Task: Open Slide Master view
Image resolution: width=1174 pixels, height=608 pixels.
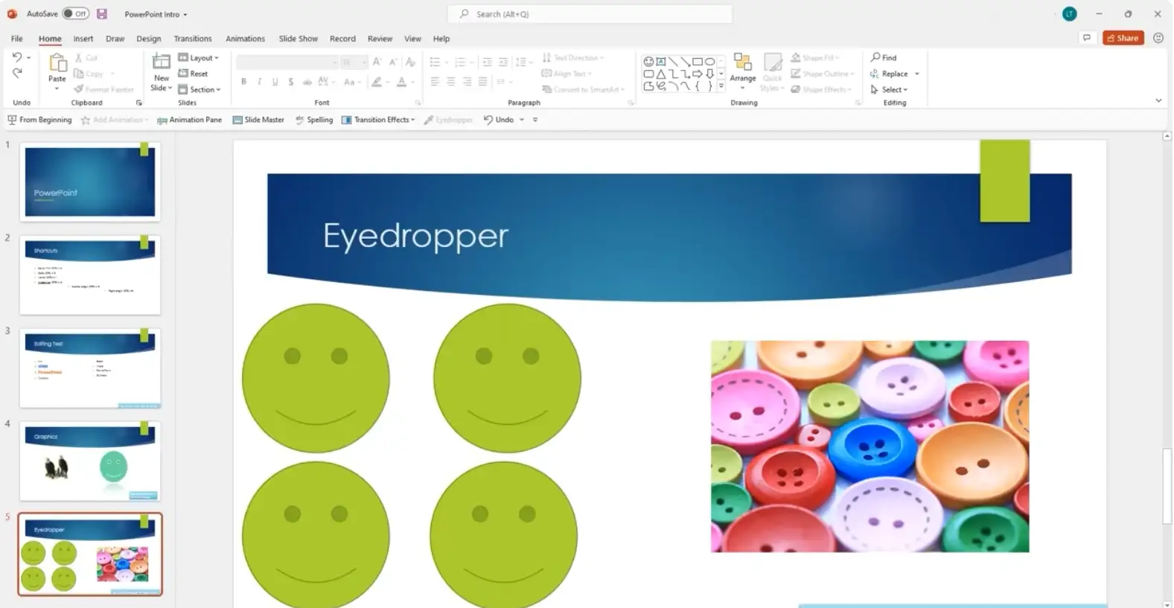Action: pos(258,120)
